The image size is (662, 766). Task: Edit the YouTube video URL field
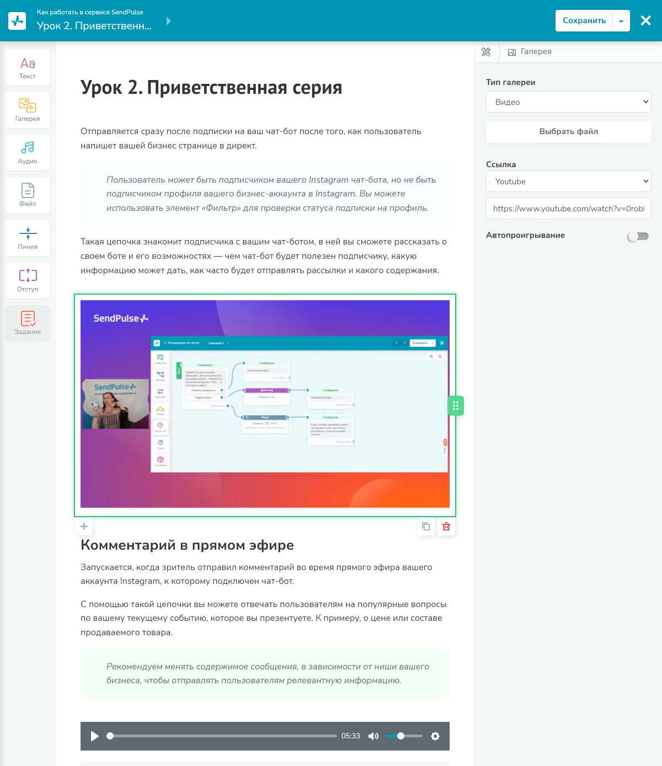click(x=568, y=208)
